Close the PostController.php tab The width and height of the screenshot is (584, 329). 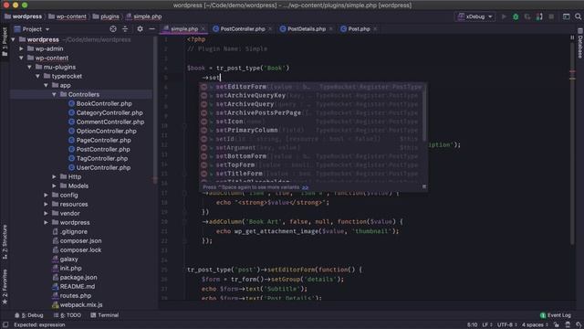point(270,28)
